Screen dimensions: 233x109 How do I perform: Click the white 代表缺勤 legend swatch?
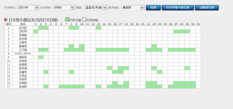click(x=84, y=20)
